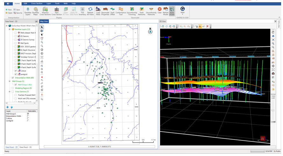Click Save in Interpretation group
283x156 pixels.
pyautogui.click(x=17, y=10)
